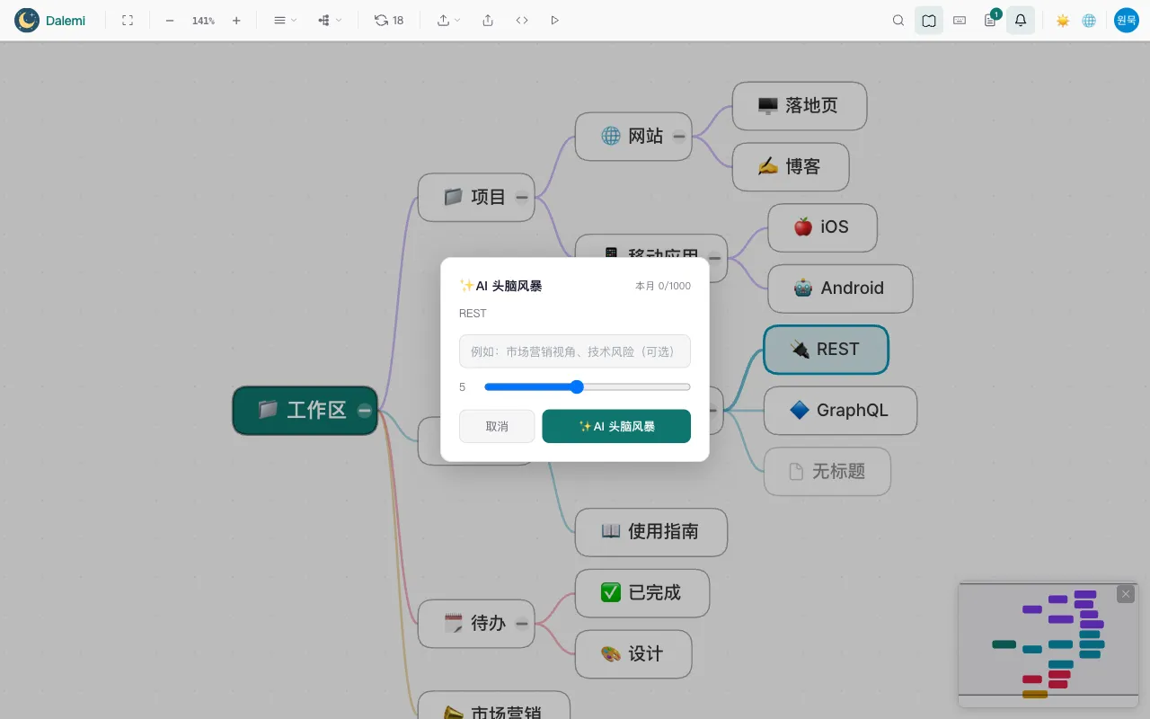Collapse the 移动应用 branch
The height and width of the screenshot is (719, 1150).
(715, 259)
